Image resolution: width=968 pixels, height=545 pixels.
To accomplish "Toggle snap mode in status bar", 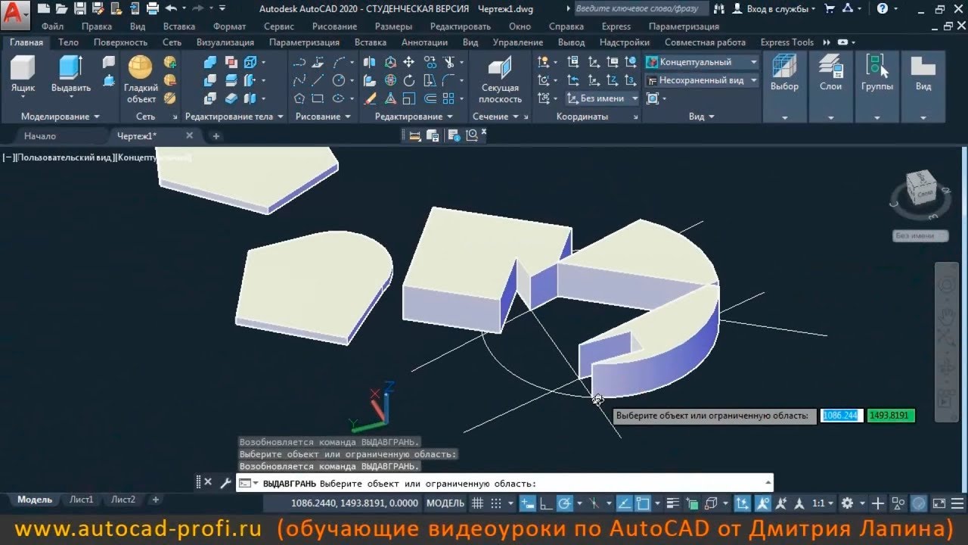I will (x=497, y=503).
